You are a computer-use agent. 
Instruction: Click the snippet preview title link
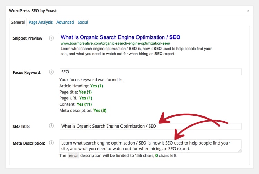[x=120, y=37]
